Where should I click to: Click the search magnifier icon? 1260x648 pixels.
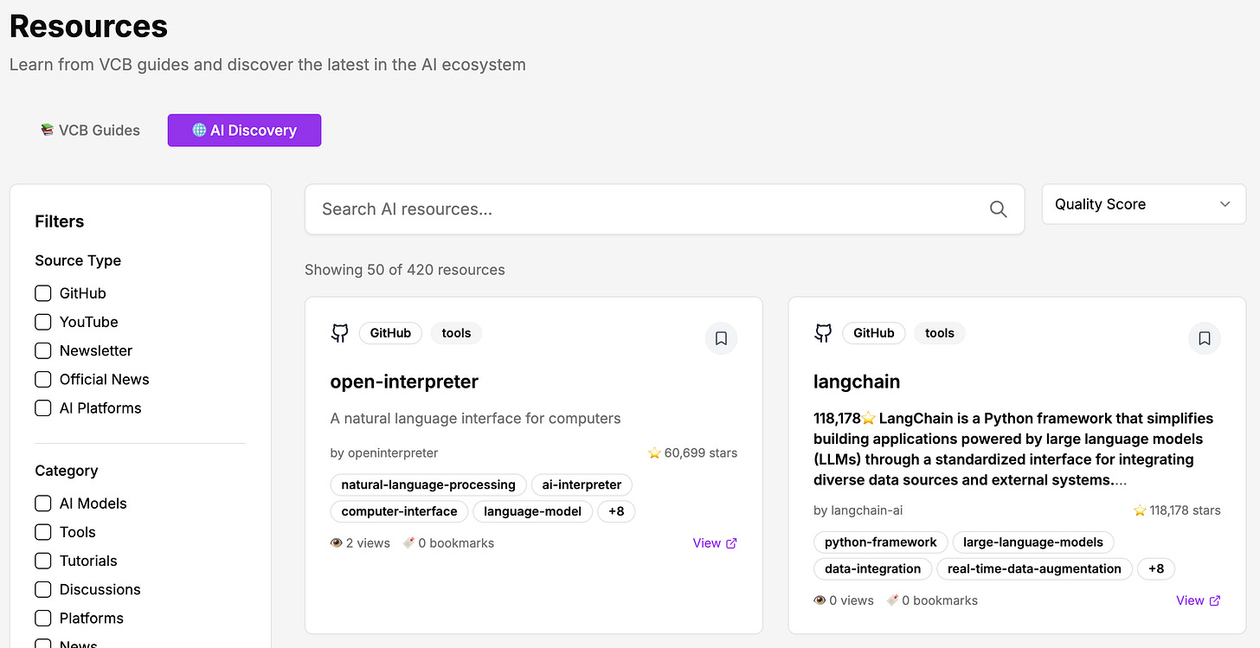[x=998, y=209]
